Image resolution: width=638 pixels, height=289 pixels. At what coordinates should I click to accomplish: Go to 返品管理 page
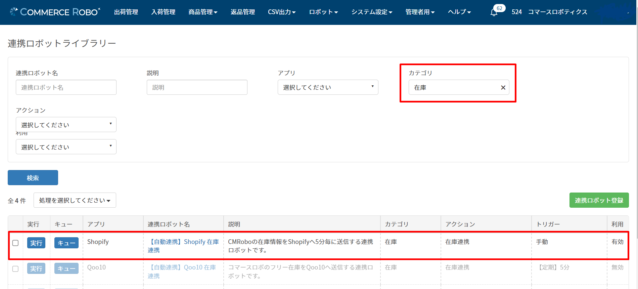pos(243,12)
